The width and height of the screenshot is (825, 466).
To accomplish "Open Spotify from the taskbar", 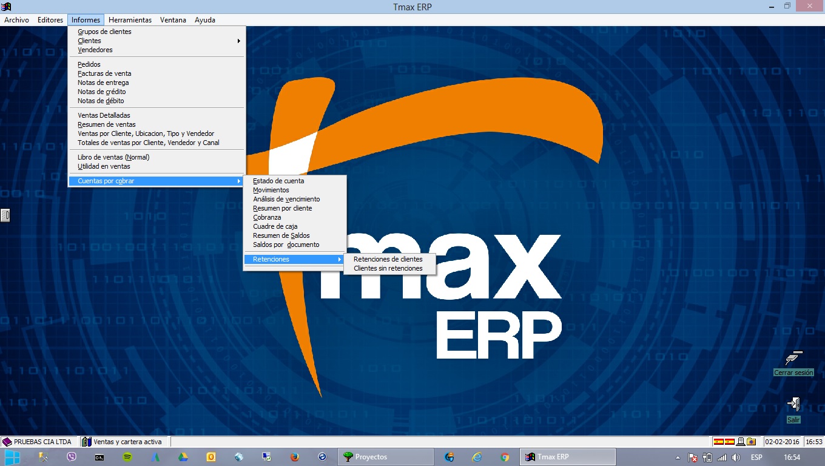I will [127, 457].
